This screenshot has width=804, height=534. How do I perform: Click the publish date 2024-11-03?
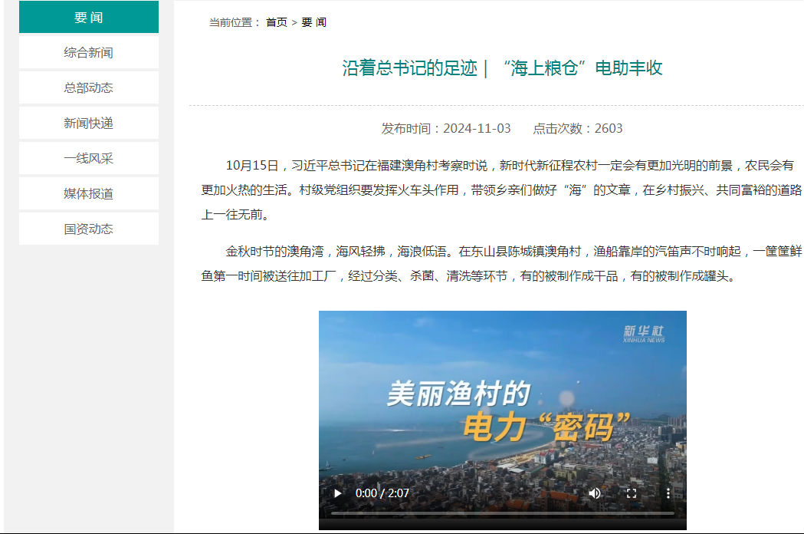click(477, 128)
